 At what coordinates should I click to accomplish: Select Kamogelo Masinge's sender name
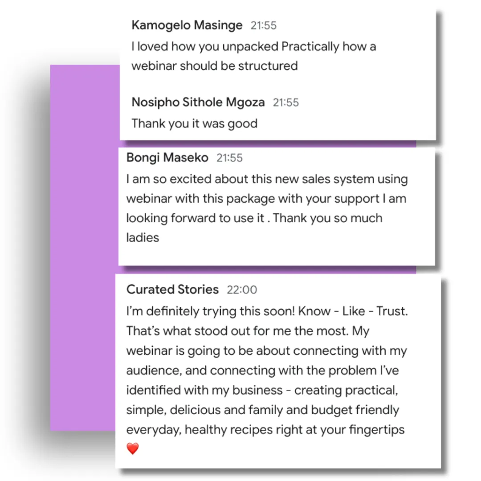[x=187, y=25]
